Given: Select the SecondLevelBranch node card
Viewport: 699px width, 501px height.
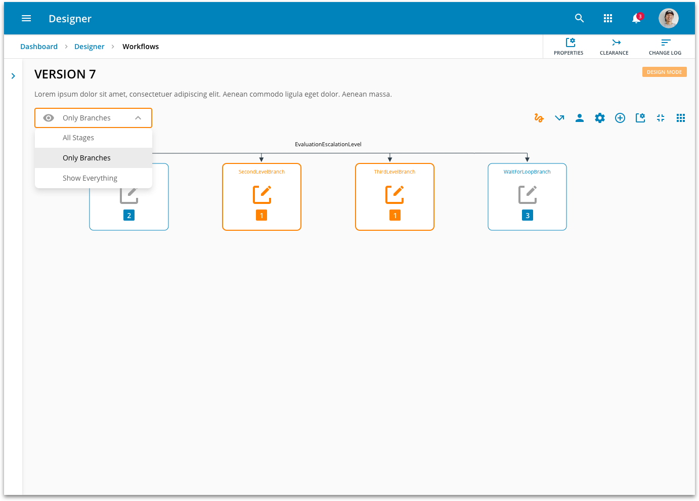Looking at the screenshot, I should click(261, 197).
